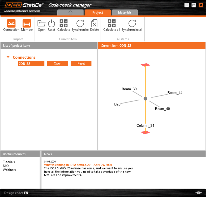Go to the home tab icon

click(70, 12)
